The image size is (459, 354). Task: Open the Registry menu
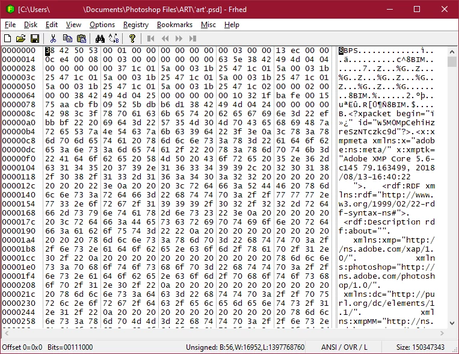click(x=136, y=25)
